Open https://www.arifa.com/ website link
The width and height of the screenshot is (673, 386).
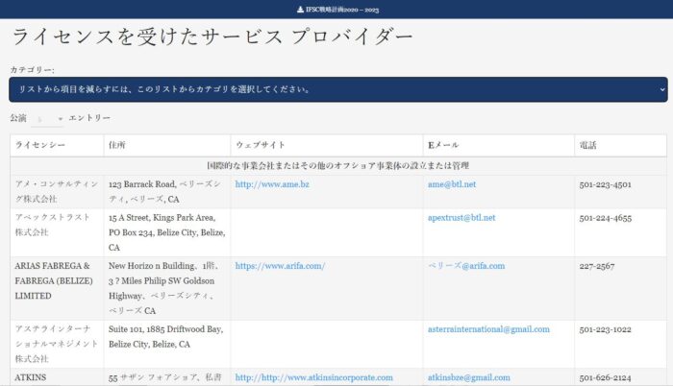[x=280, y=266]
